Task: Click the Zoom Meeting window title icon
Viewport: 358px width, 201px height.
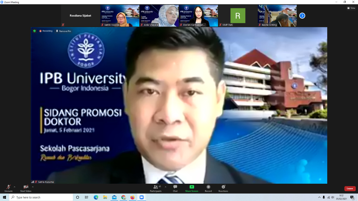Action: coord(2,2)
